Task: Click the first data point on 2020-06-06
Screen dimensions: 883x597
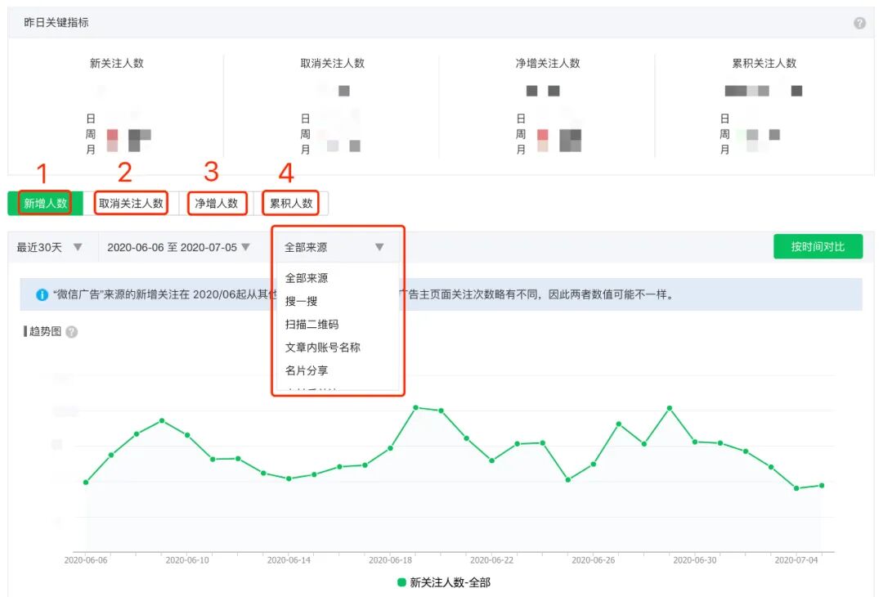Action: coord(86,483)
